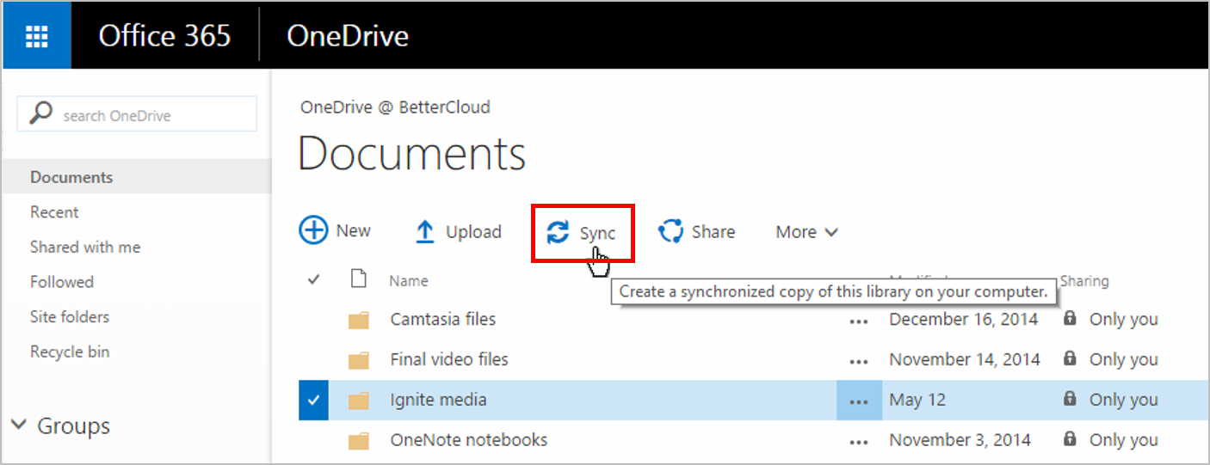Click the search magnifier icon
Image resolution: width=1210 pixels, height=465 pixels.
click(40, 114)
